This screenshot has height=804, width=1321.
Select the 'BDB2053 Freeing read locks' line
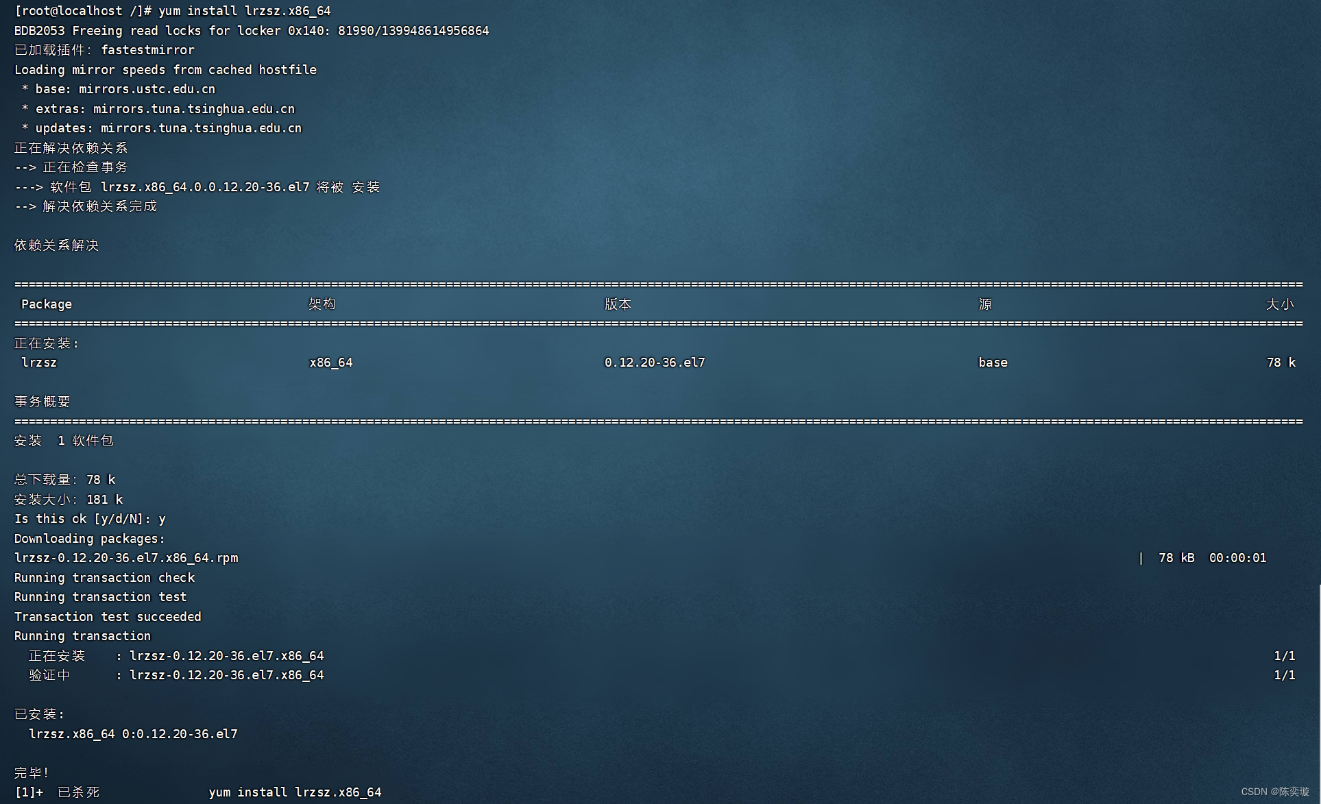tap(252, 31)
